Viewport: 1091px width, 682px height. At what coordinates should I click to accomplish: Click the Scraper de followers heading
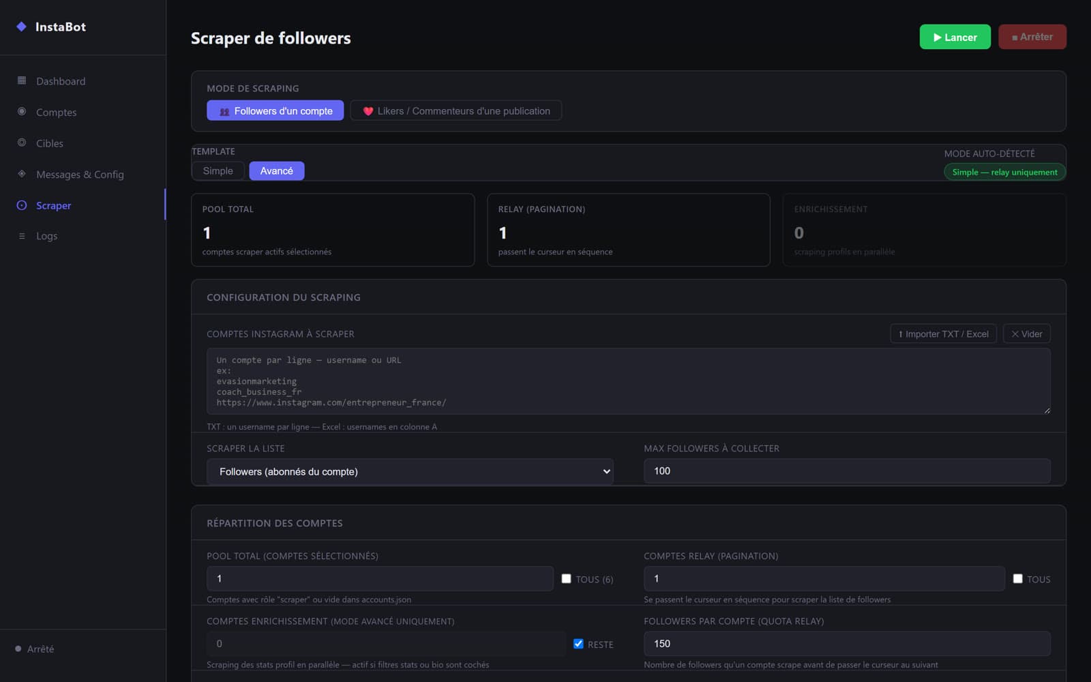(x=271, y=38)
